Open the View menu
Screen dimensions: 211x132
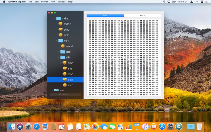click(x=53, y=2)
